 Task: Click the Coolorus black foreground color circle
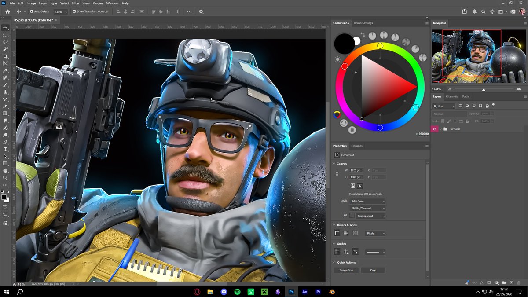coord(344,44)
